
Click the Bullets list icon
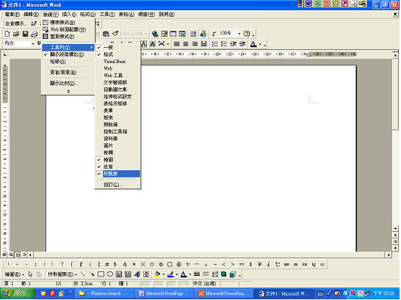coord(224,44)
